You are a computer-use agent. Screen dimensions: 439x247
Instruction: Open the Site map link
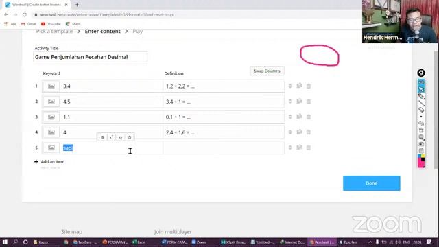pyautogui.click(x=71, y=232)
